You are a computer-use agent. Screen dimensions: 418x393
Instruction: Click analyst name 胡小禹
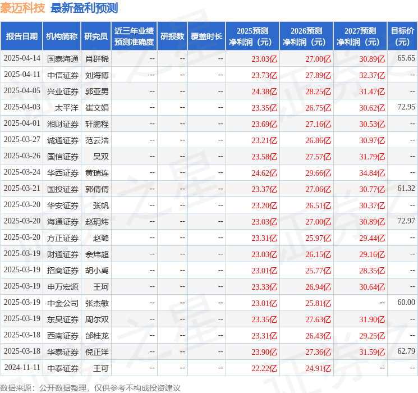tap(97, 271)
